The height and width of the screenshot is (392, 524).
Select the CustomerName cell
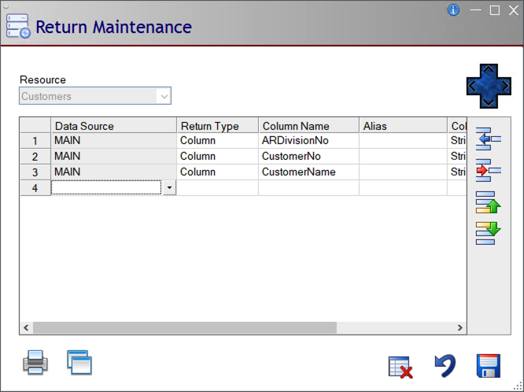[308, 172]
